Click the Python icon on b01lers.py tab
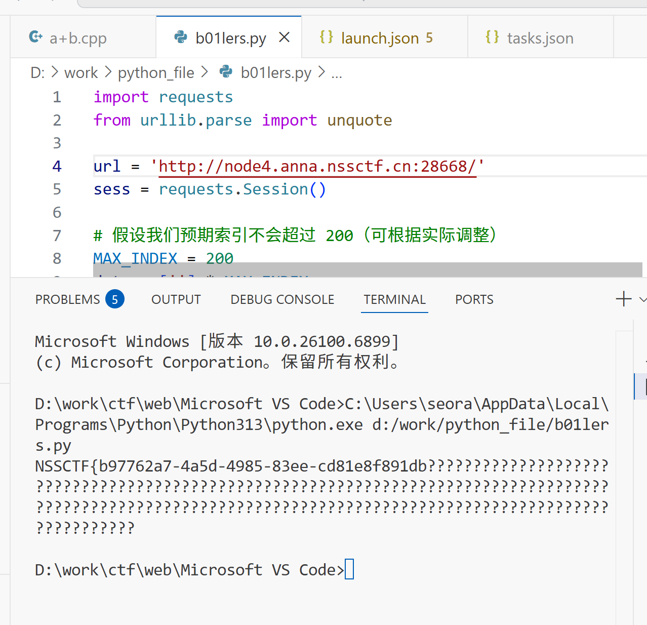Viewport: 647px width, 625px height. [x=181, y=37]
